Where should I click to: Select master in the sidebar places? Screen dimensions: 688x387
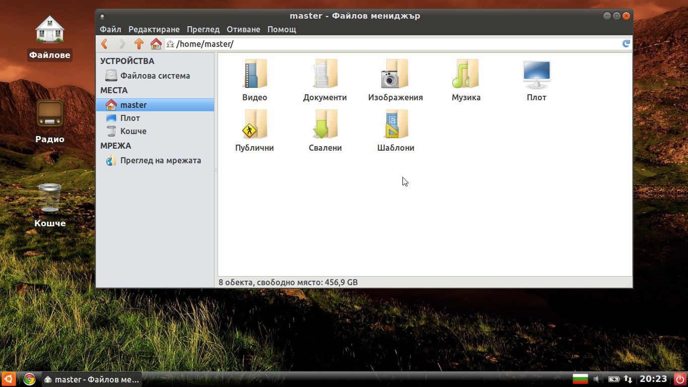[x=155, y=105]
